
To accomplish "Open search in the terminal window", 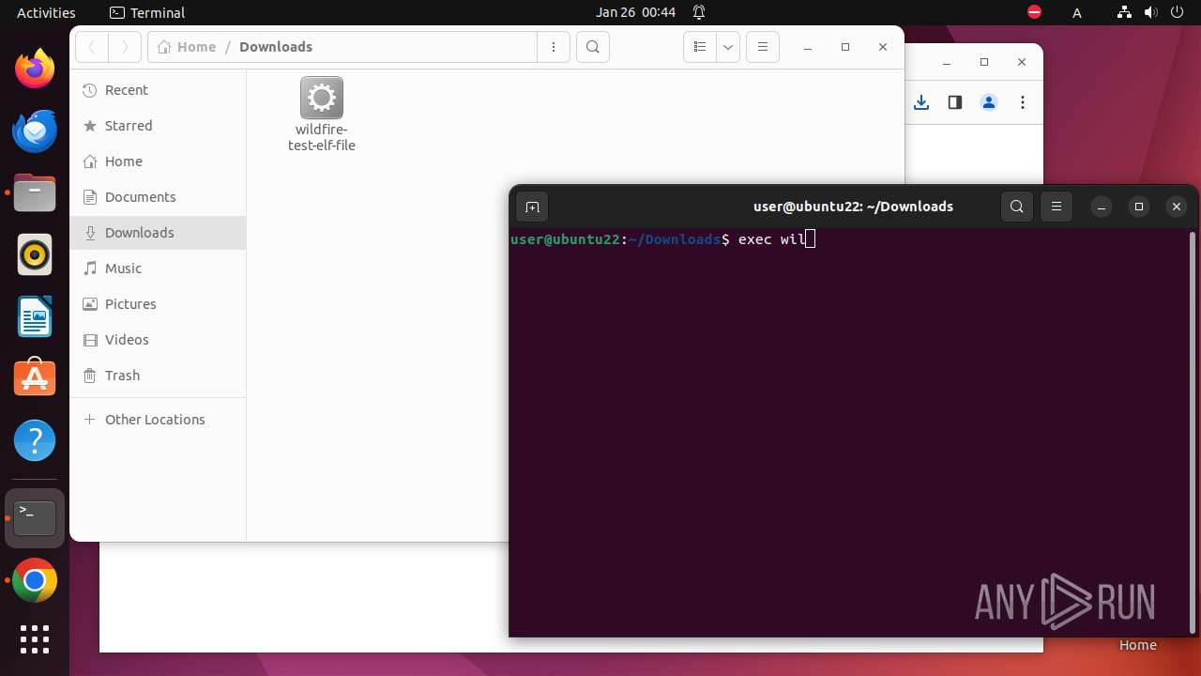I will tap(1017, 207).
